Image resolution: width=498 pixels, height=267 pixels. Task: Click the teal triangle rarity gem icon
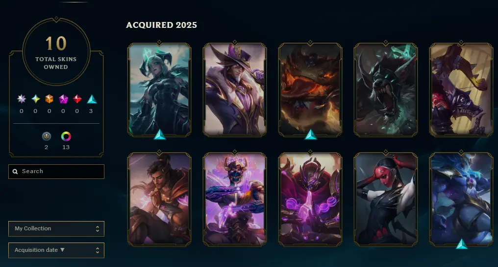pyautogui.click(x=92, y=99)
